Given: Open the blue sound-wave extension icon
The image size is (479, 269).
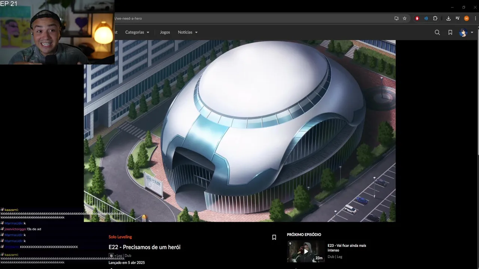Looking at the screenshot, I should coord(426,18).
